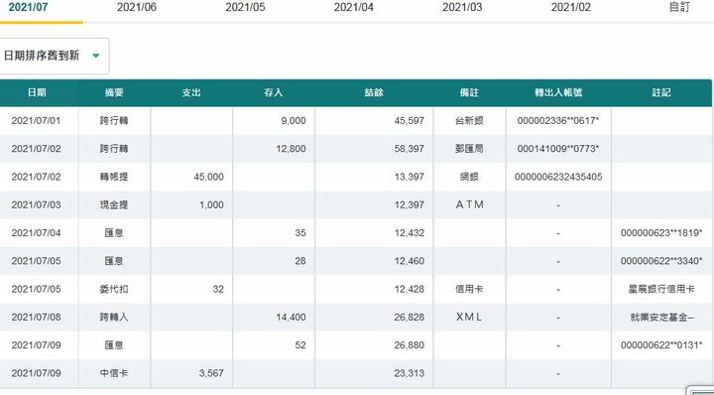Switch to the 2021/07 month tab

point(28,7)
